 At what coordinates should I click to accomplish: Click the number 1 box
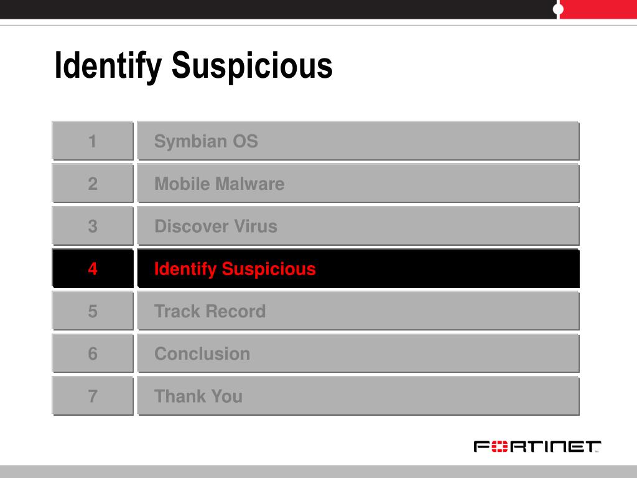point(93,141)
